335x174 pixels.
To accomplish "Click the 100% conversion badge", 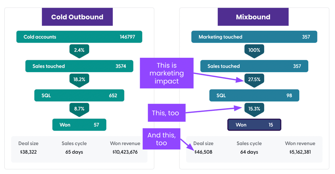I will click(x=254, y=50).
